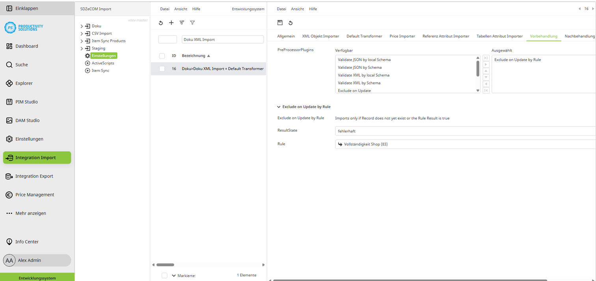Open the Ansicht menu in the right panel
596x281 pixels.
(297, 9)
